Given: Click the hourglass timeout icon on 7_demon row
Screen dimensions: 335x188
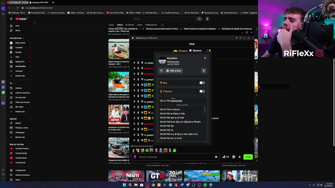Looking at the screenshot, I should [138, 68].
